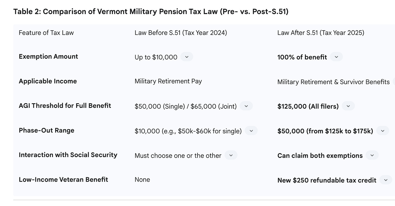Expand chevron next to $125,000 (All filers)
395x206 pixels.
pos(348,106)
